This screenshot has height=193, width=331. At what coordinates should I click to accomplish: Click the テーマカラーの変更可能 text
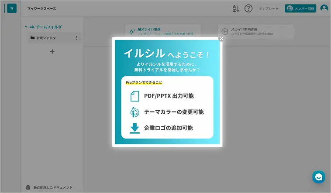click(x=174, y=112)
